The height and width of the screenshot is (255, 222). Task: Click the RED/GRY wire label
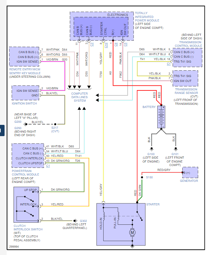coord(164,170)
